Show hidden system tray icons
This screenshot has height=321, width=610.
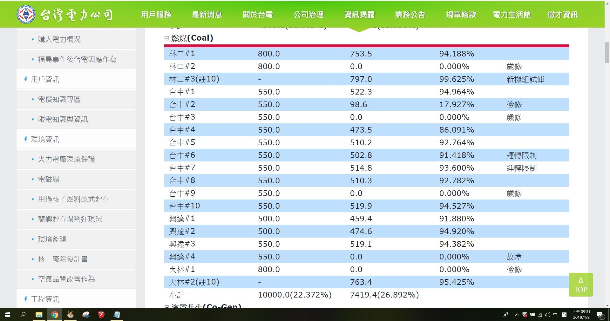click(517, 315)
